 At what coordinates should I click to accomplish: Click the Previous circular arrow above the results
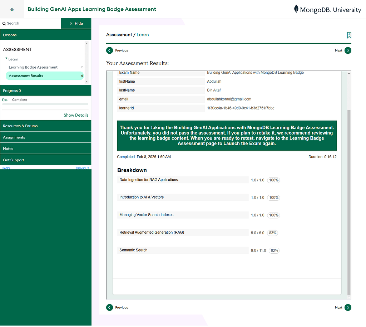click(x=109, y=50)
